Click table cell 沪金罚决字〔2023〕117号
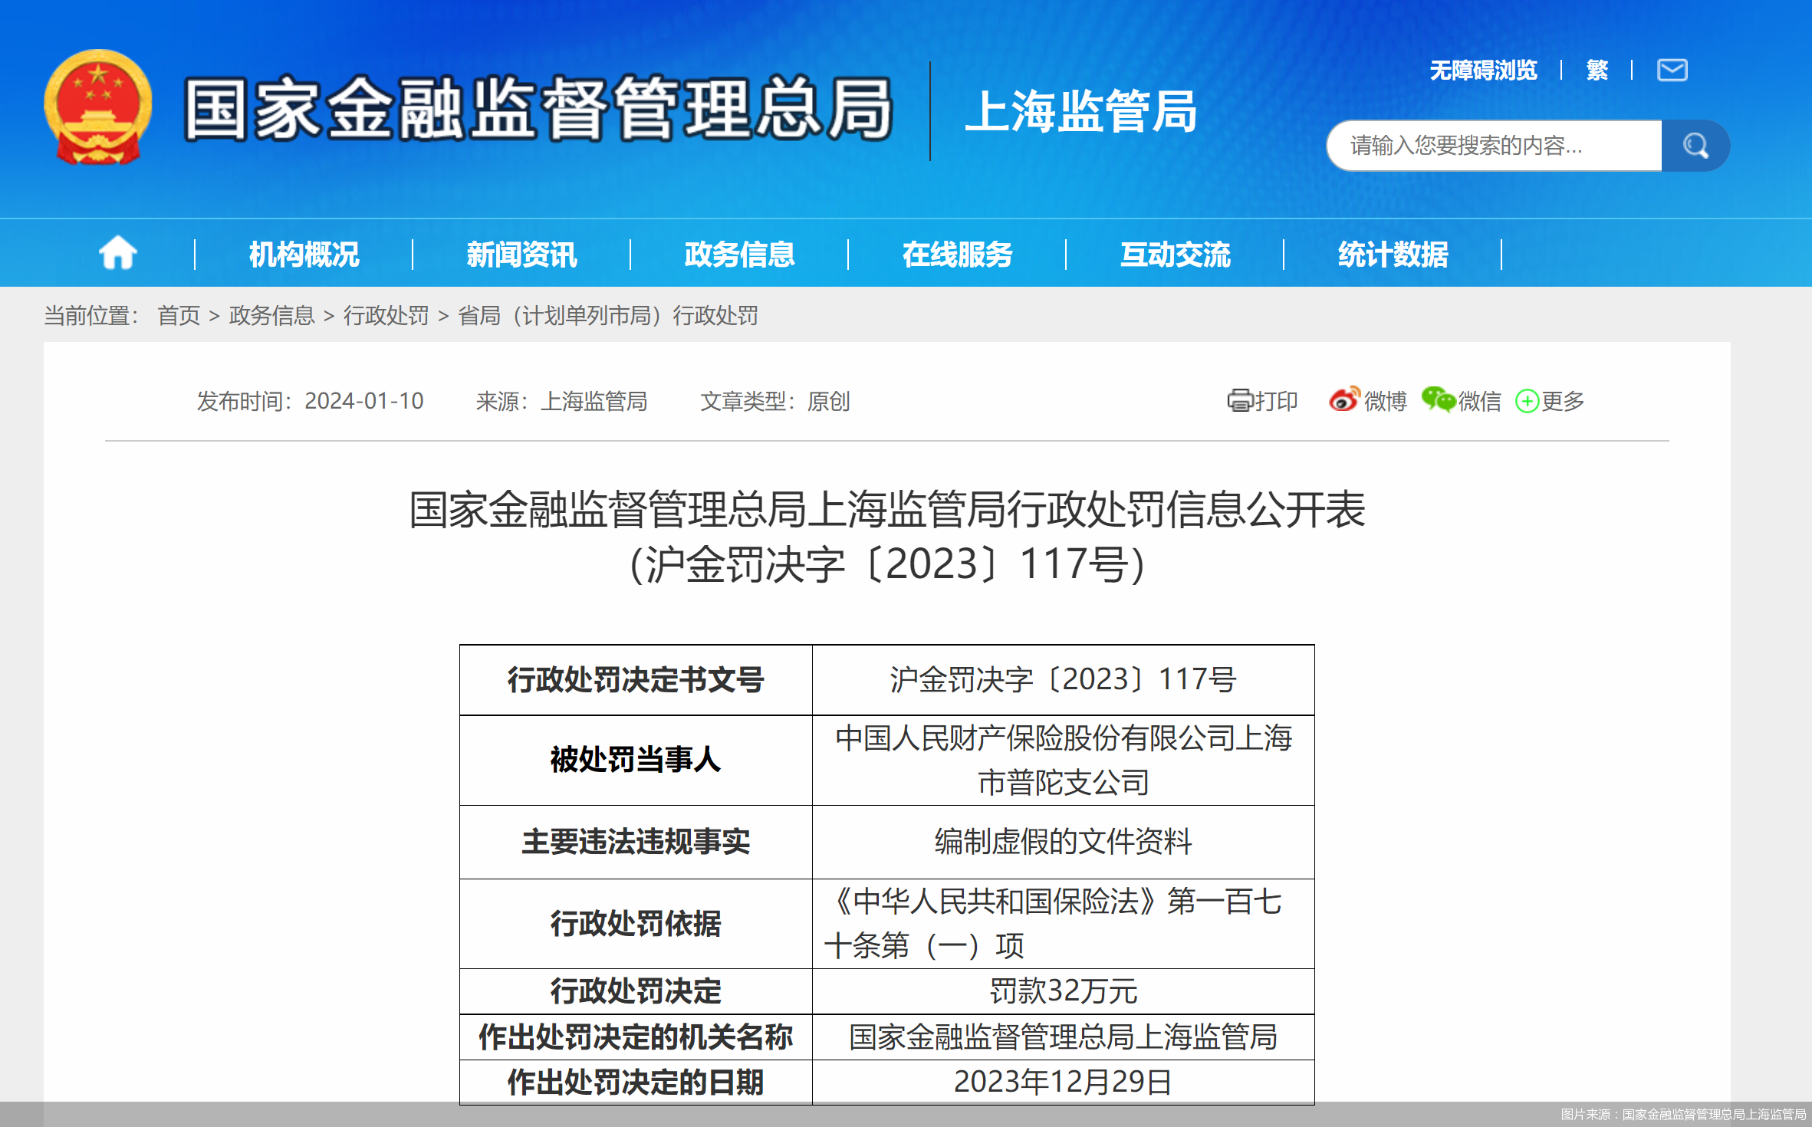 [x=1063, y=679]
